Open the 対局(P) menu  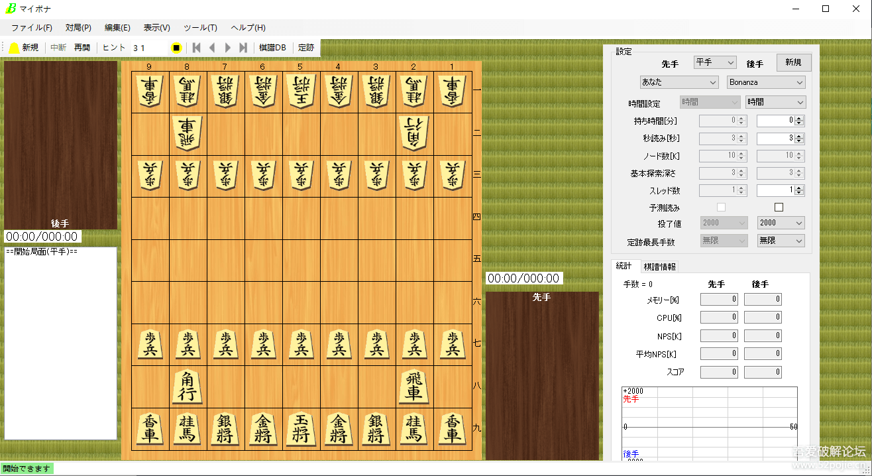pyautogui.click(x=78, y=28)
